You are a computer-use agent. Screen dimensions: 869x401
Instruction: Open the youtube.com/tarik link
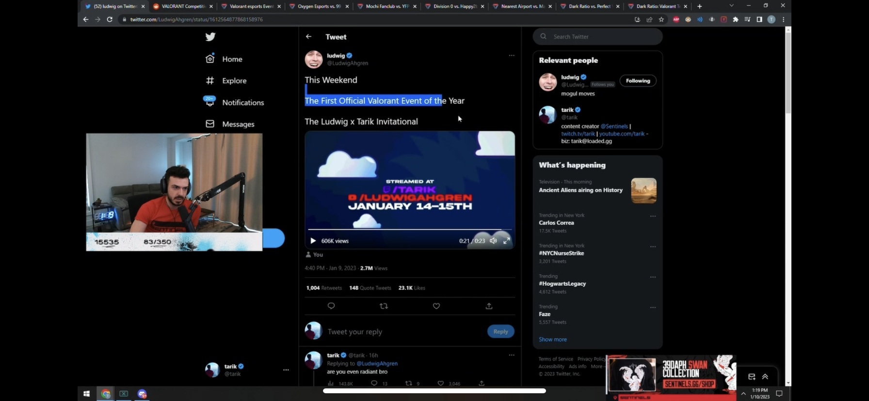[622, 134]
